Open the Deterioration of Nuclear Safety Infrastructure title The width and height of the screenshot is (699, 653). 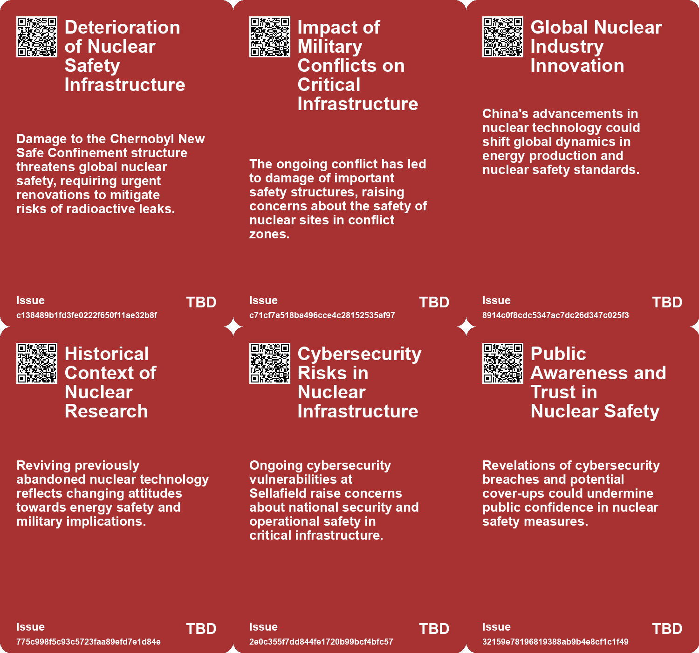tap(124, 56)
